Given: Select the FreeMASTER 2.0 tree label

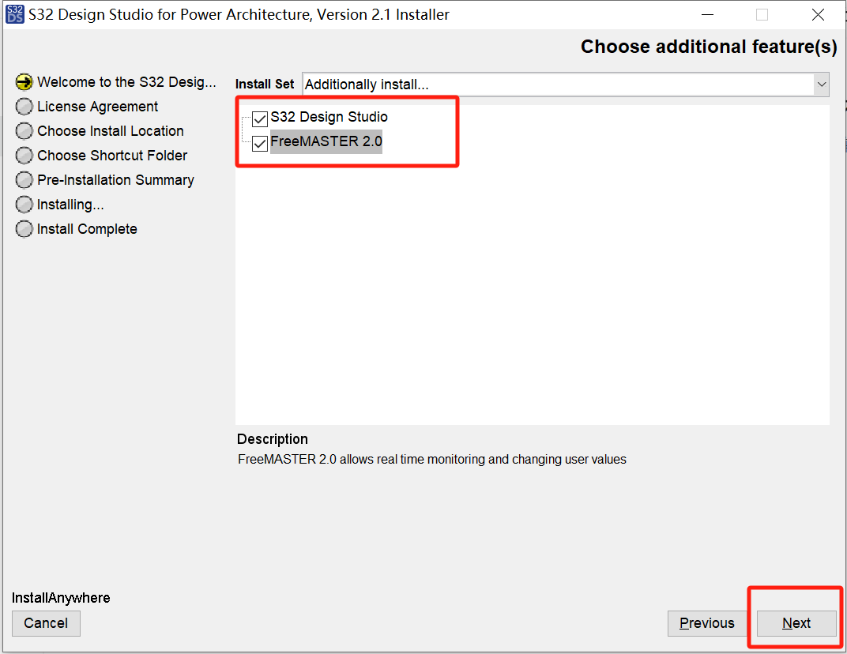Looking at the screenshot, I should pyautogui.click(x=326, y=141).
